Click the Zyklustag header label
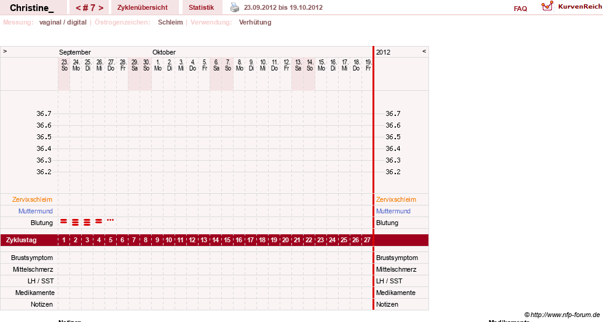 point(22,240)
